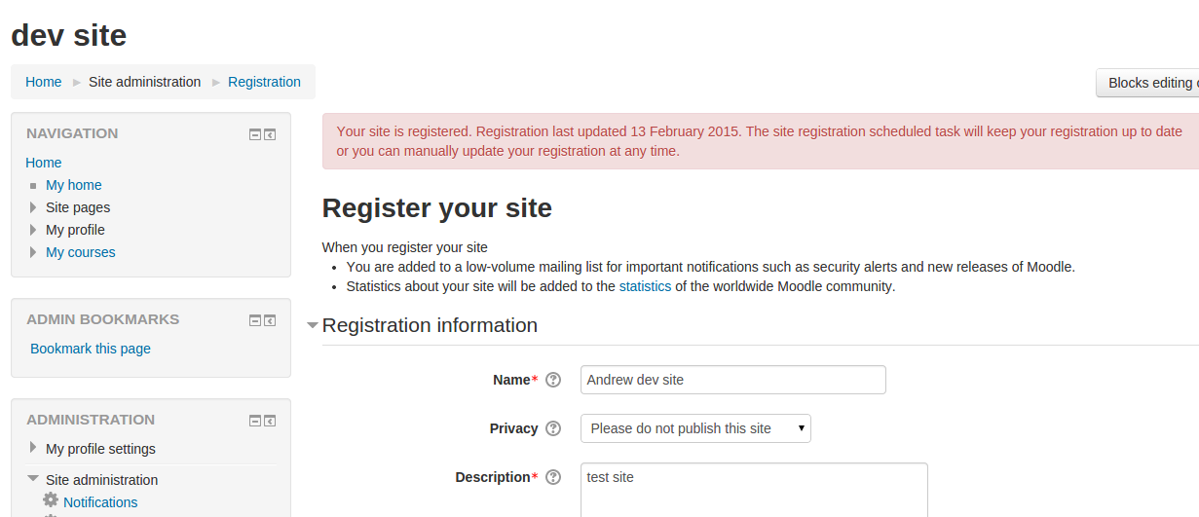Open the statistics link
1199x517 pixels.
(x=645, y=286)
